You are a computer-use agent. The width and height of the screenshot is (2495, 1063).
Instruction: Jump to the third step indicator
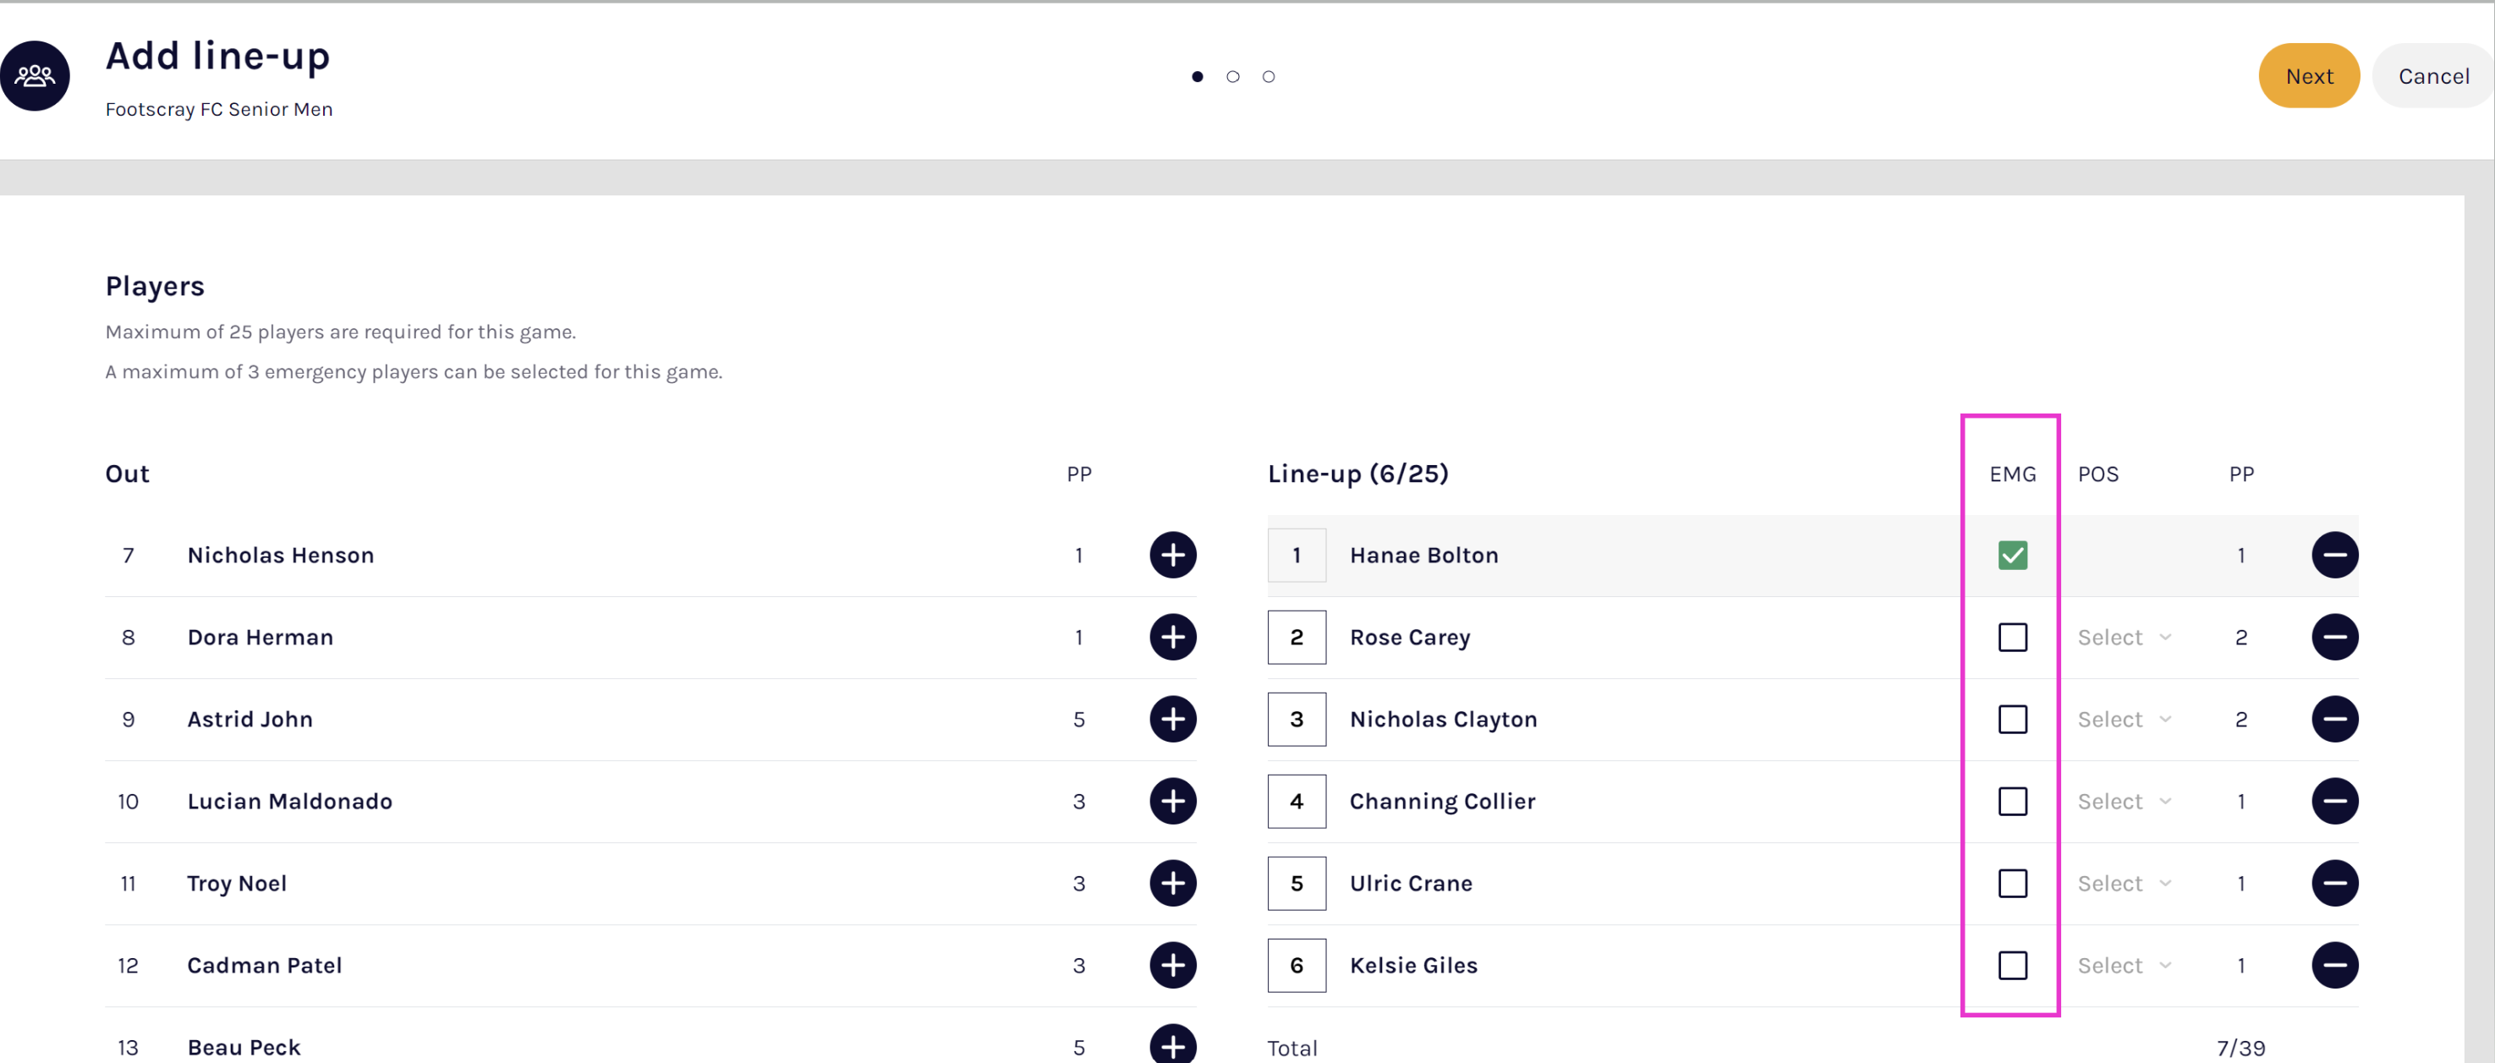tap(1269, 76)
